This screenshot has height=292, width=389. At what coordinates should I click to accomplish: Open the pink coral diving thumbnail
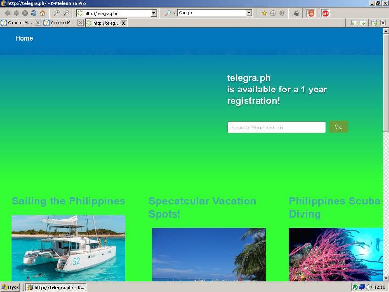pos(336,255)
